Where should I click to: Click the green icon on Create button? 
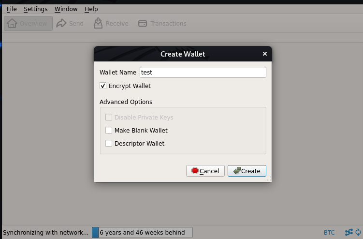pyautogui.click(x=237, y=171)
